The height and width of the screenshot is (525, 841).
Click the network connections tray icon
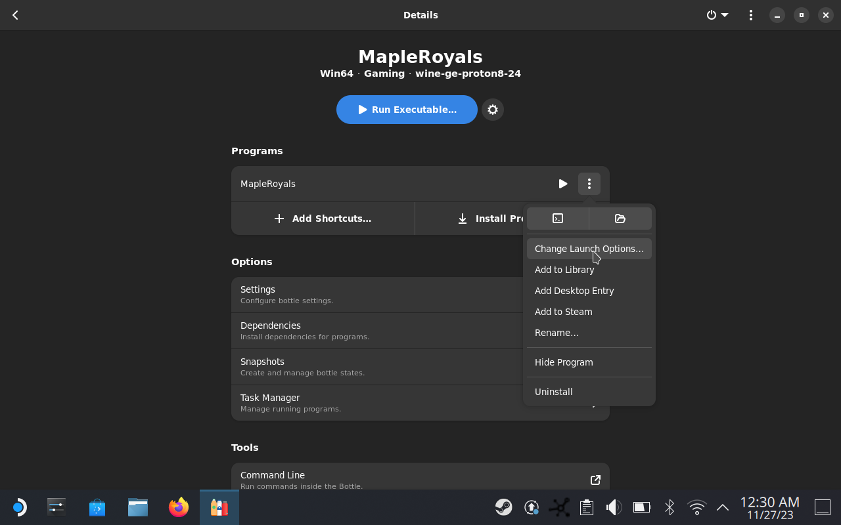pyautogui.click(x=560, y=507)
